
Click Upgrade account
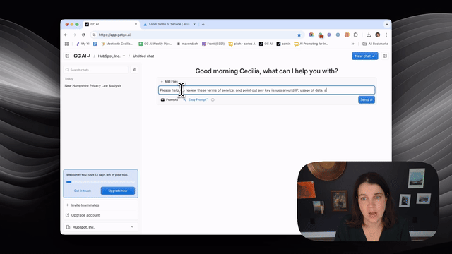[x=85, y=215]
